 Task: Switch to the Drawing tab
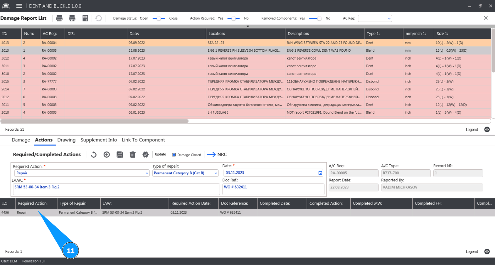tap(66, 140)
